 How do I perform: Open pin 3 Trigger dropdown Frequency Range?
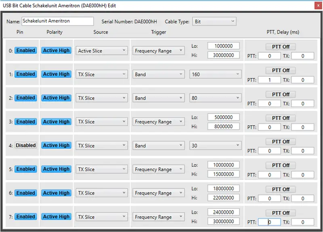pos(158,122)
